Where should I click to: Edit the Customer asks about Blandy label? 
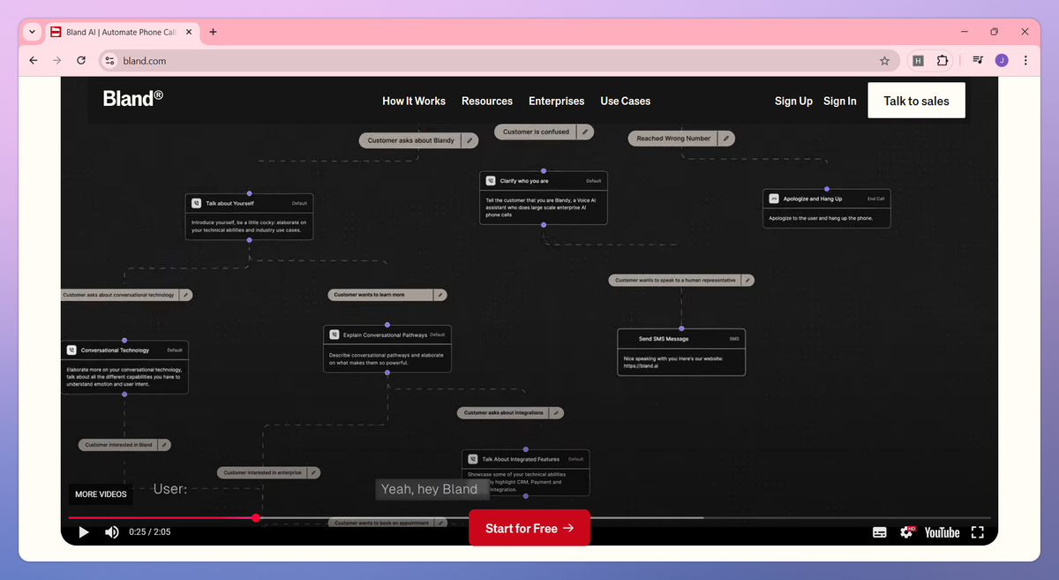(x=469, y=140)
